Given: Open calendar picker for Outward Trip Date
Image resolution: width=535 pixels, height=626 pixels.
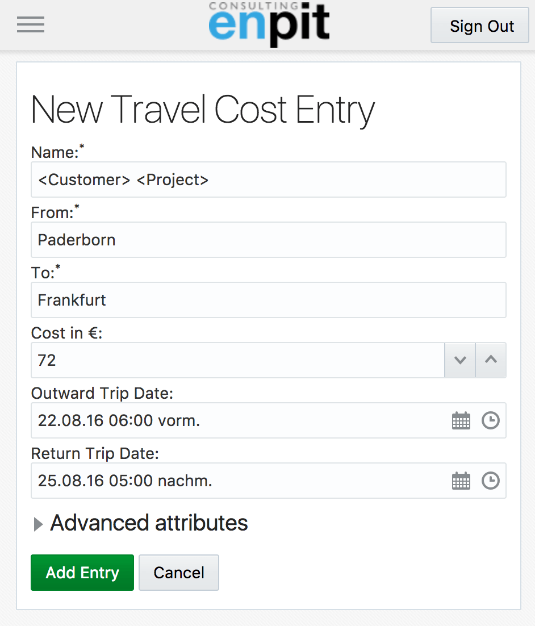Looking at the screenshot, I should (x=461, y=421).
